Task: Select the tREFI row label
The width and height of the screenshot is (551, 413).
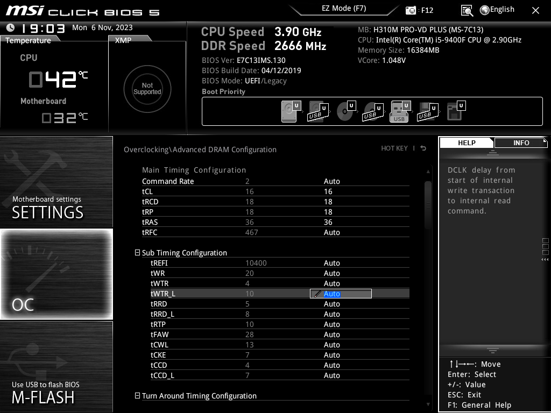Action: pos(159,263)
